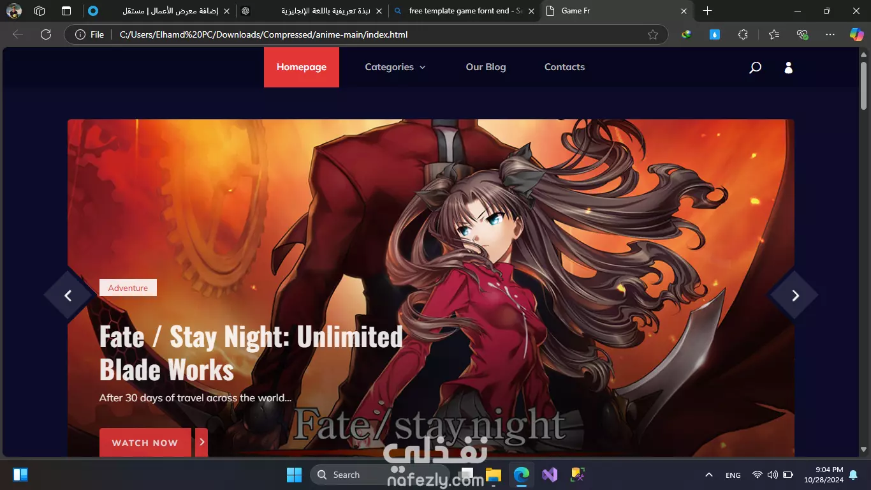Go back using browser back arrow
Image resolution: width=871 pixels, height=490 pixels.
[x=18, y=34]
